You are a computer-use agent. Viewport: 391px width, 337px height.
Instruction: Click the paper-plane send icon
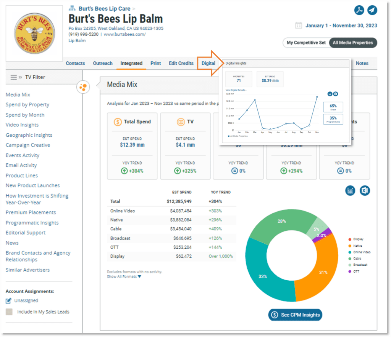click(x=372, y=10)
